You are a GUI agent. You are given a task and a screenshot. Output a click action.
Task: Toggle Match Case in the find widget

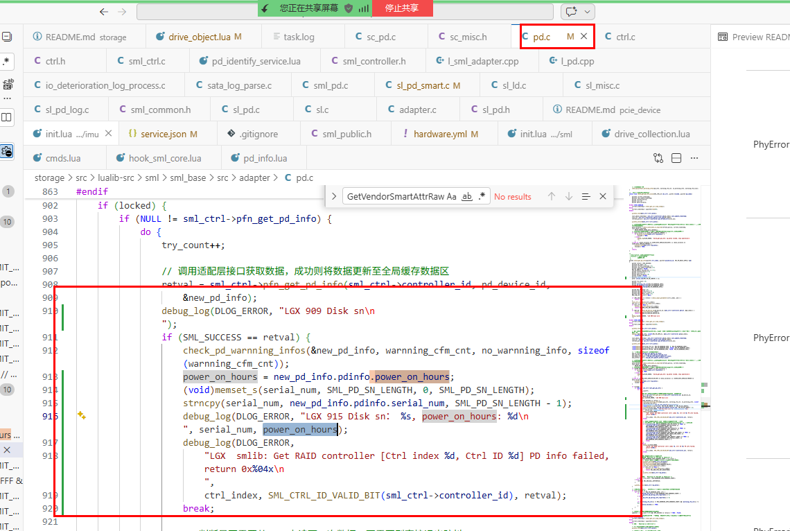coord(451,196)
